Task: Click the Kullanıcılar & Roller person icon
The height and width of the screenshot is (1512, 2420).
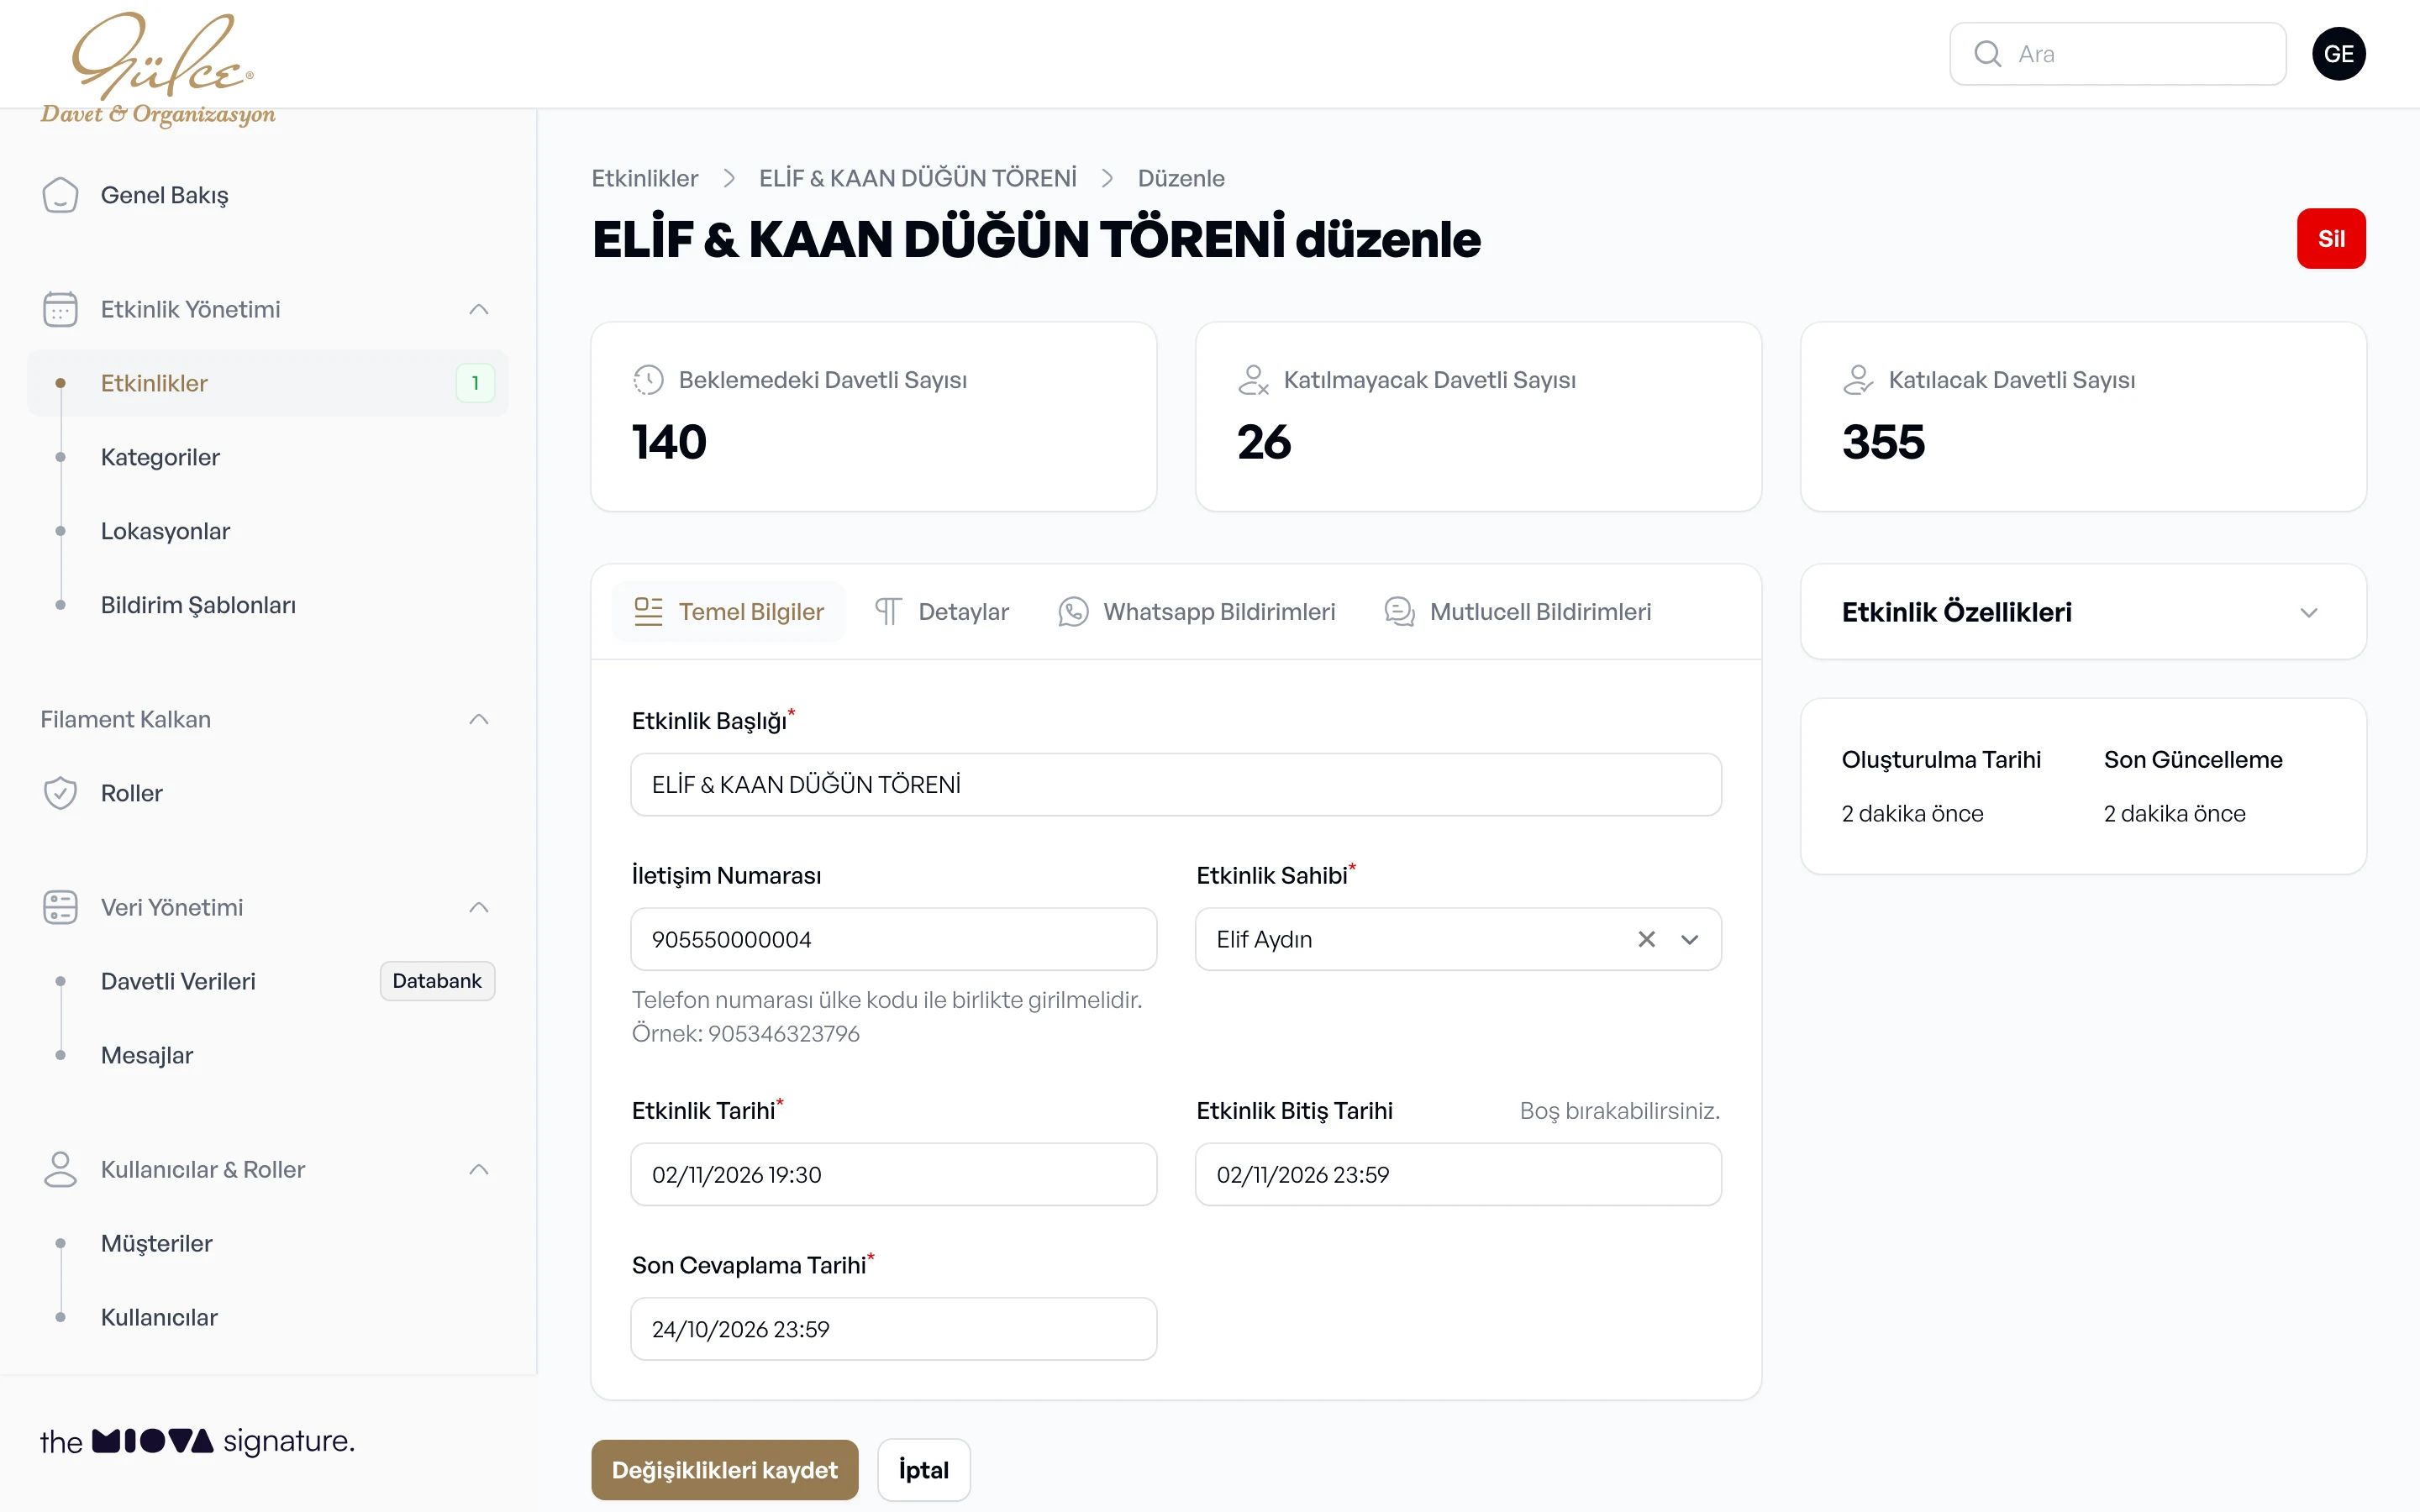Action: (x=60, y=1169)
